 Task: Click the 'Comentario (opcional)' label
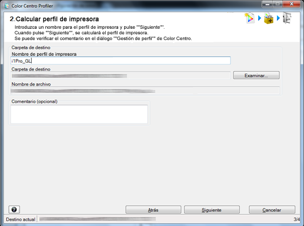point(35,102)
